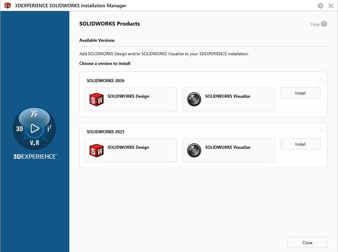
Task: Install SOLIDWORKS 2026
Action: coord(300,93)
